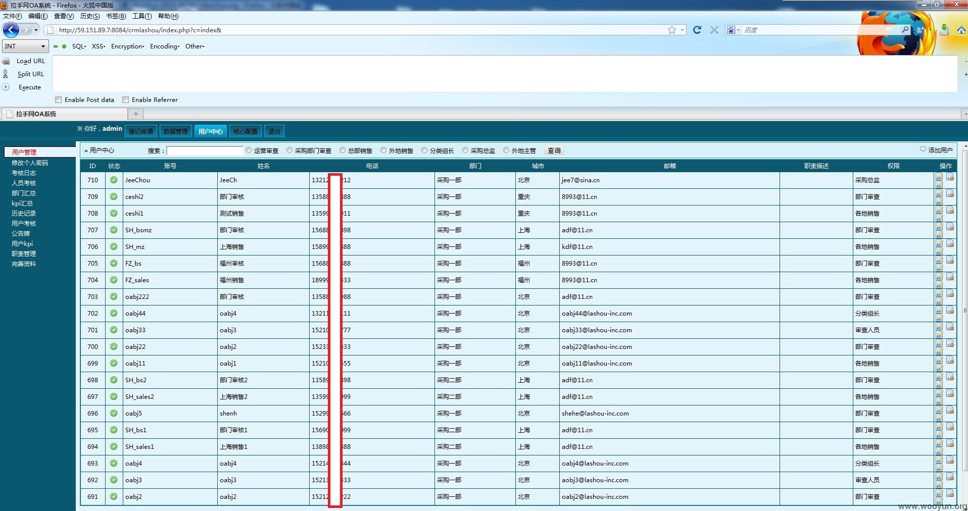Click the Split URL scissors icon

[6, 74]
